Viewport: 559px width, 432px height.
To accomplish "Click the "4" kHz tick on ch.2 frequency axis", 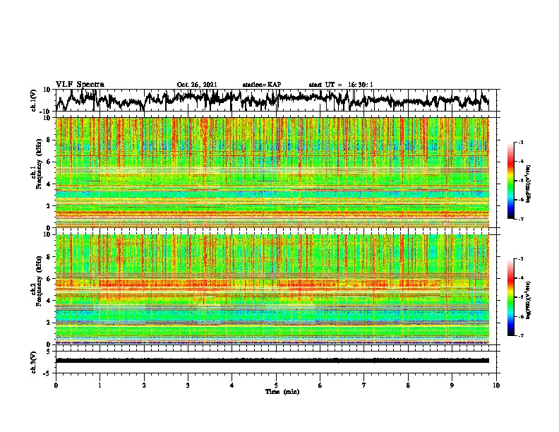I will tap(49, 301).
